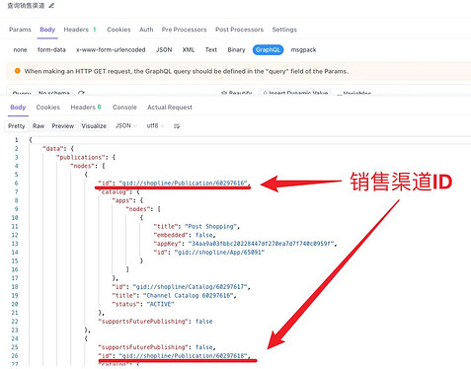
Task: Click the App/65091 id value
Action: pos(219,253)
